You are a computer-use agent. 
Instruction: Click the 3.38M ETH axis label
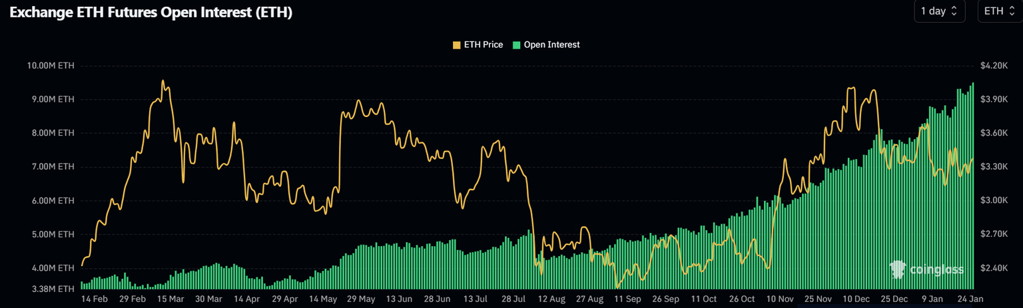click(52, 289)
